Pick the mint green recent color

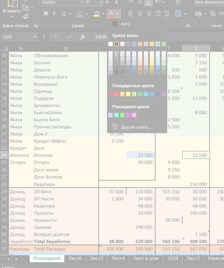click(x=116, y=115)
